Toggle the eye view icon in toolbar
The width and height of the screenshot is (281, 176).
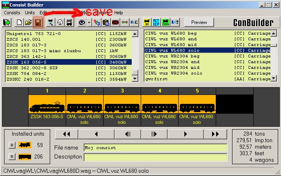click(82, 22)
